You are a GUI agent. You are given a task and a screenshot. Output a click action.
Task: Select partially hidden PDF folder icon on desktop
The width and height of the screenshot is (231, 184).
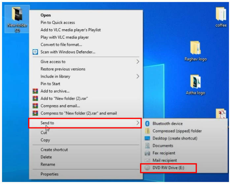(221, 113)
